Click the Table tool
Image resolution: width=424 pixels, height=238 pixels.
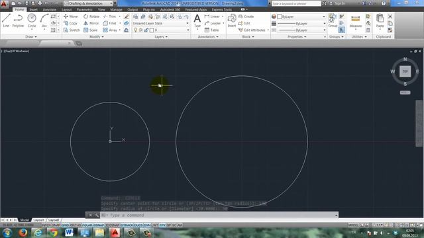212,30
